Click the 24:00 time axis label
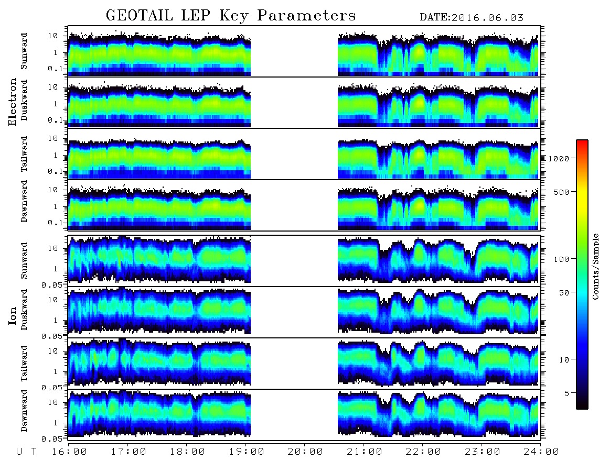The height and width of the screenshot is (461, 599). [x=541, y=452]
